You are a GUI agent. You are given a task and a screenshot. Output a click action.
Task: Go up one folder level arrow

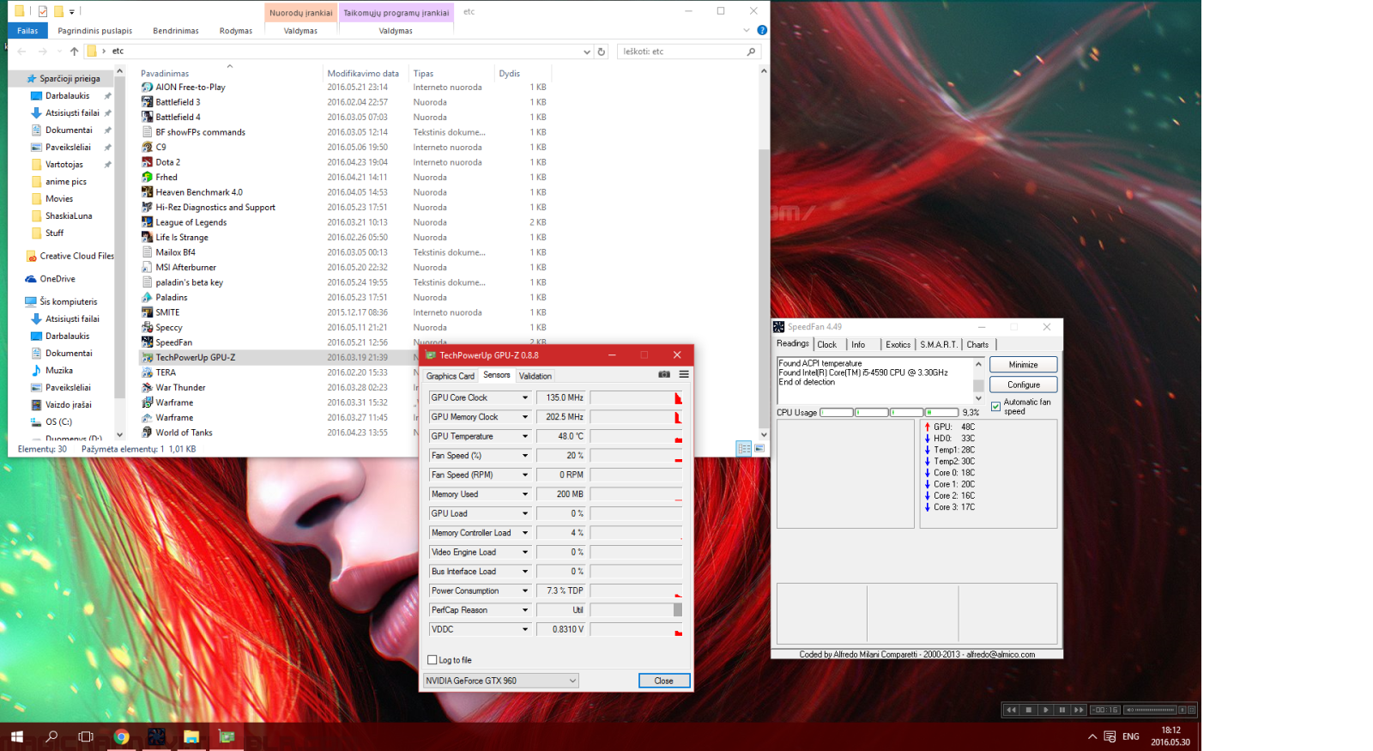coord(75,51)
